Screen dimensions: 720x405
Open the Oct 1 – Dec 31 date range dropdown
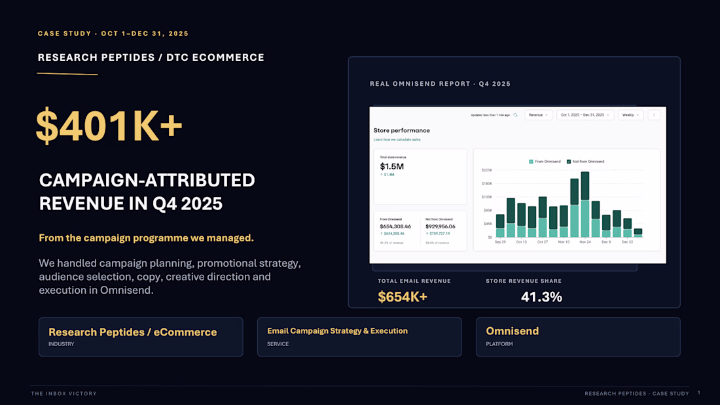[585, 115]
